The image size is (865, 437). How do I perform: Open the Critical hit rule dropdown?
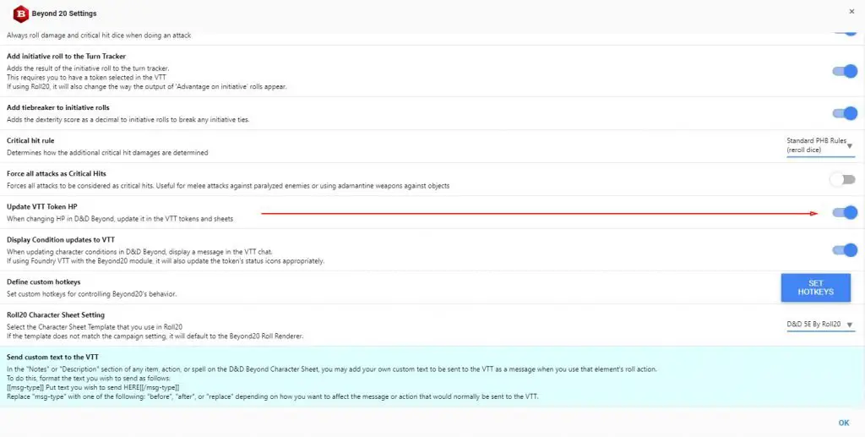click(820, 146)
